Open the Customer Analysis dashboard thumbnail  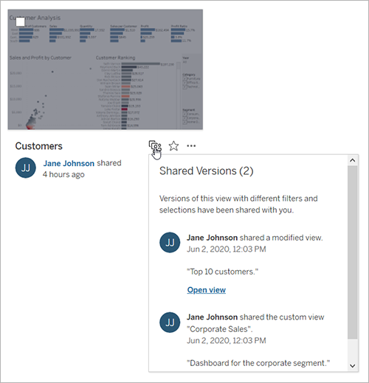coord(106,69)
